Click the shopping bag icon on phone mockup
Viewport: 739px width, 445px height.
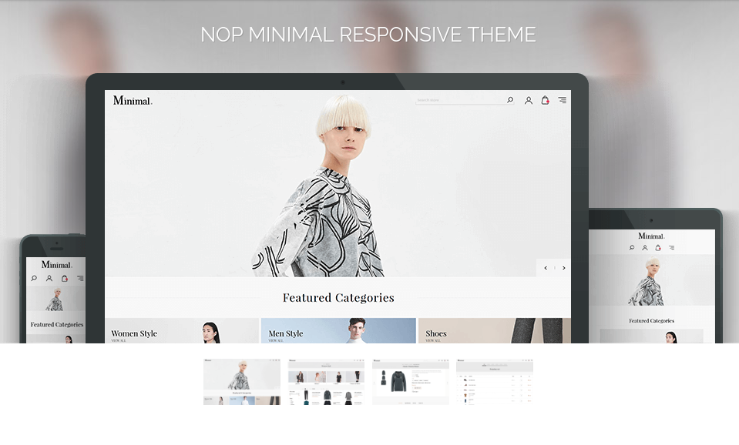[65, 278]
